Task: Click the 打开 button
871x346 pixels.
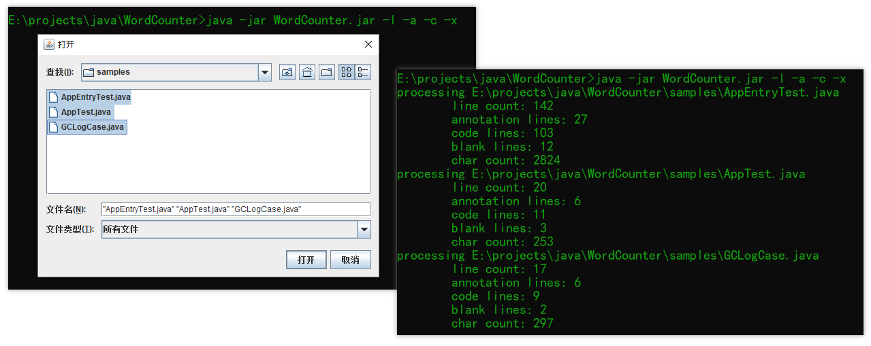Action: (306, 260)
